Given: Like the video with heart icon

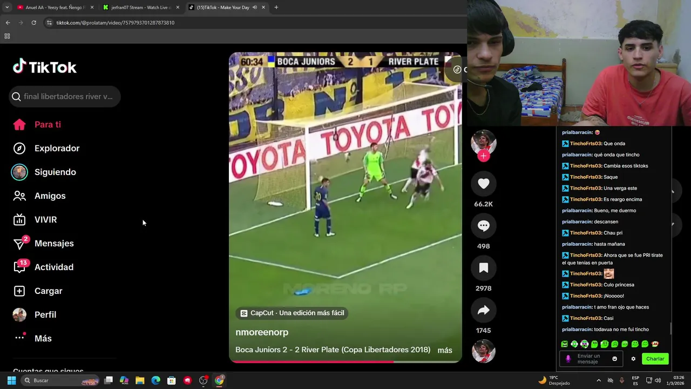Looking at the screenshot, I should tap(484, 184).
